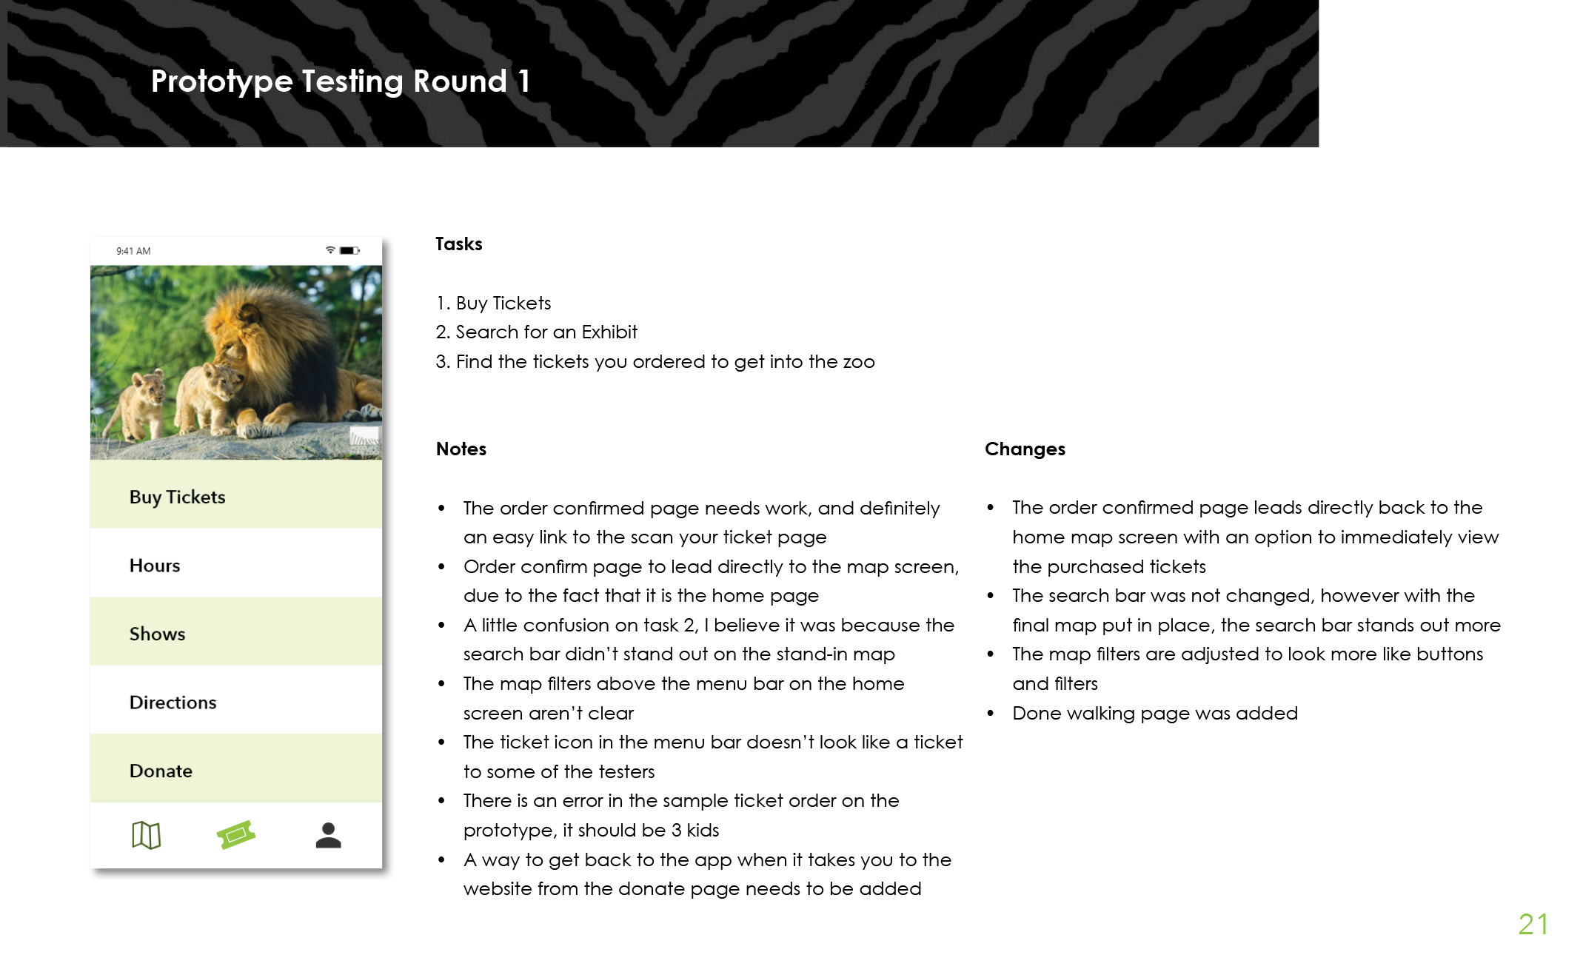Image resolution: width=1583 pixels, height=972 pixels.
Task: Click 'Done walking page was added' bullet
Action: [x=1154, y=713]
